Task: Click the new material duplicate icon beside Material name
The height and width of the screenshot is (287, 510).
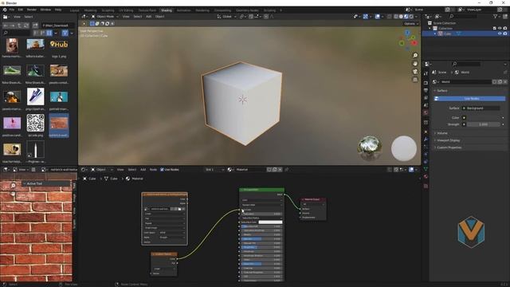Action: point(274,170)
